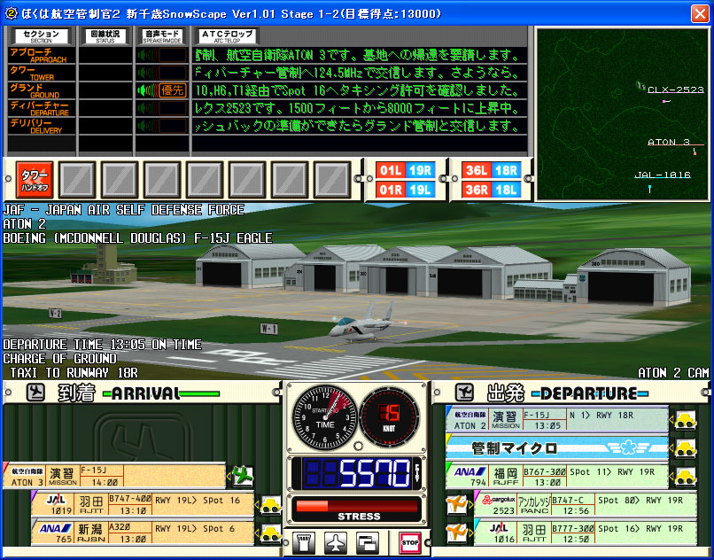Open the airplane view icon below stress meter

point(336,542)
